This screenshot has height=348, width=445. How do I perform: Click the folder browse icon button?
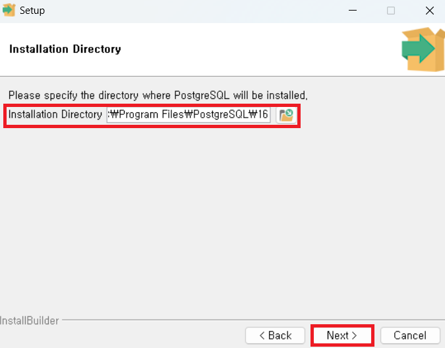click(286, 115)
